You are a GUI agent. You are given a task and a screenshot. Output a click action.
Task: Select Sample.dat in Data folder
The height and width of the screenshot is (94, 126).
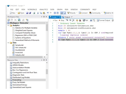tap(19, 45)
